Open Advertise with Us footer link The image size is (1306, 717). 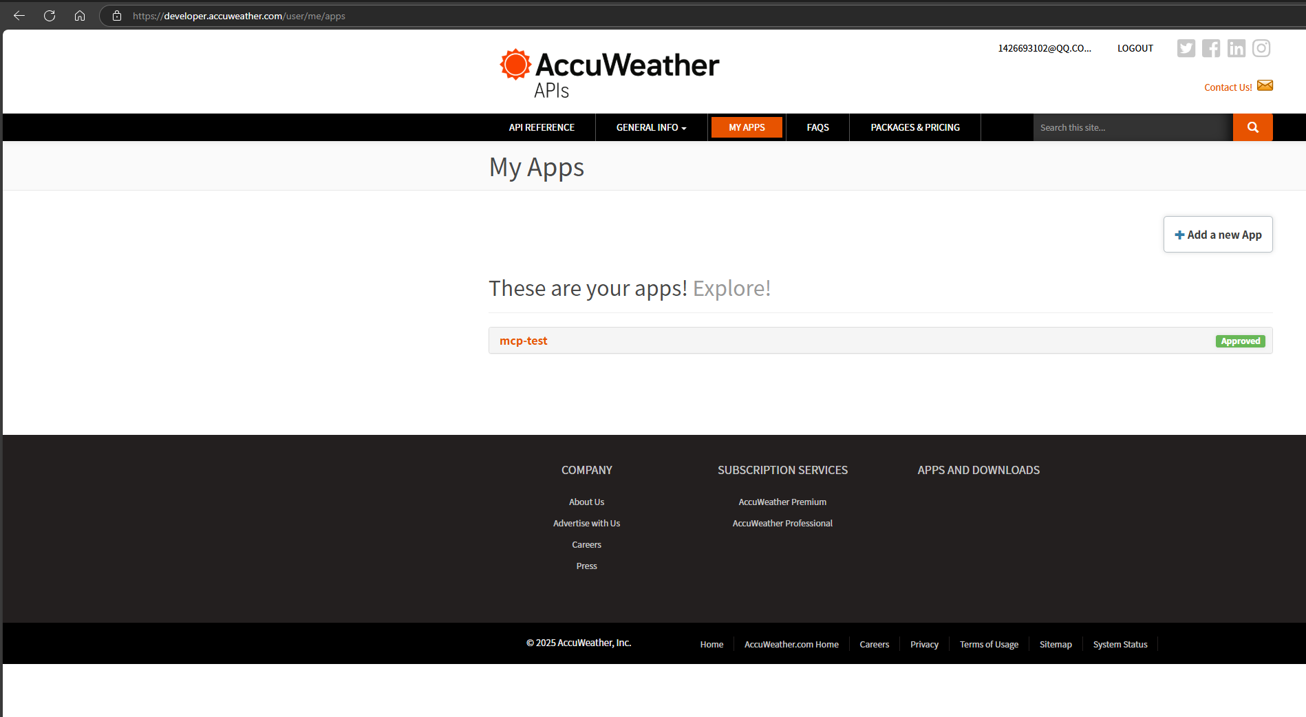(586, 524)
